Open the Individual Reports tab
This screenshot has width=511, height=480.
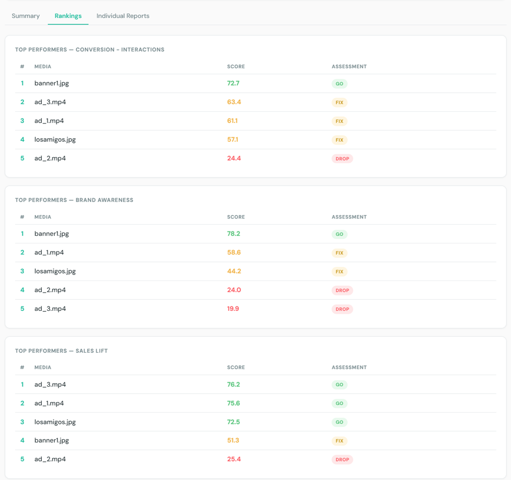coord(123,16)
